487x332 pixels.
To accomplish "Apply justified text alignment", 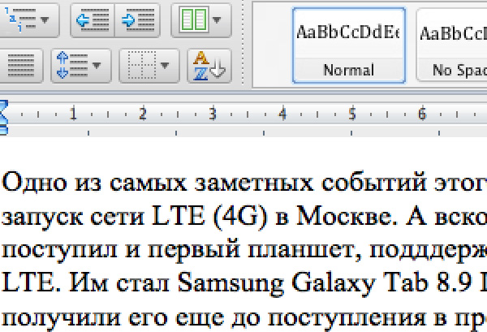I will [20, 66].
